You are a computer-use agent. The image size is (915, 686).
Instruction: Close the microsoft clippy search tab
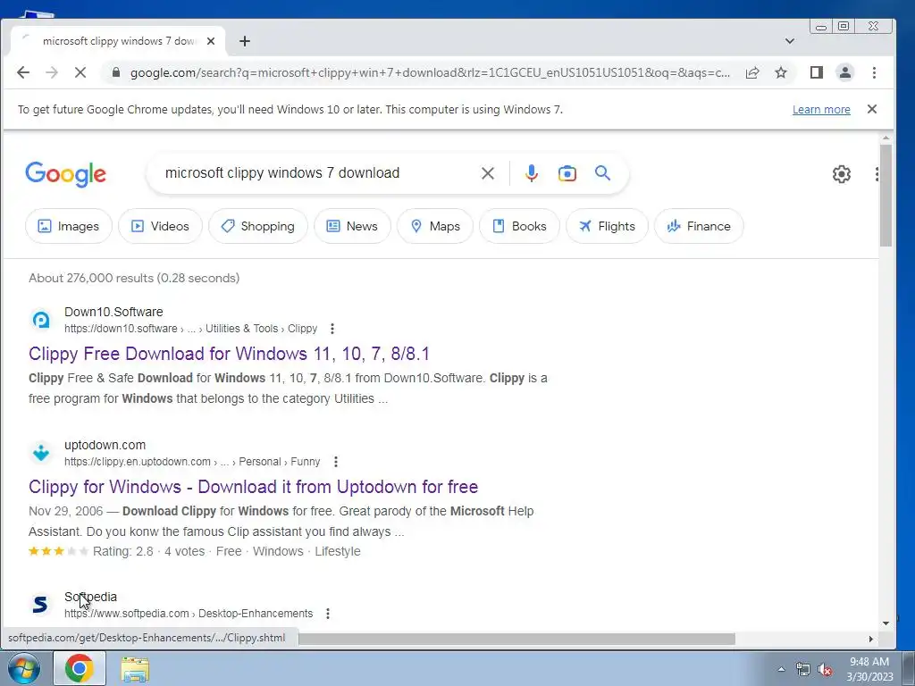point(211,41)
